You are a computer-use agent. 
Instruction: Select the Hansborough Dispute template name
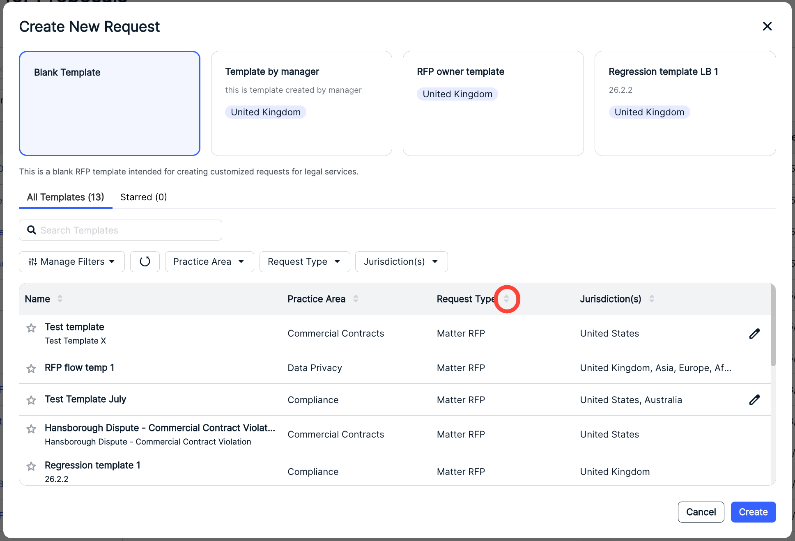coord(160,428)
